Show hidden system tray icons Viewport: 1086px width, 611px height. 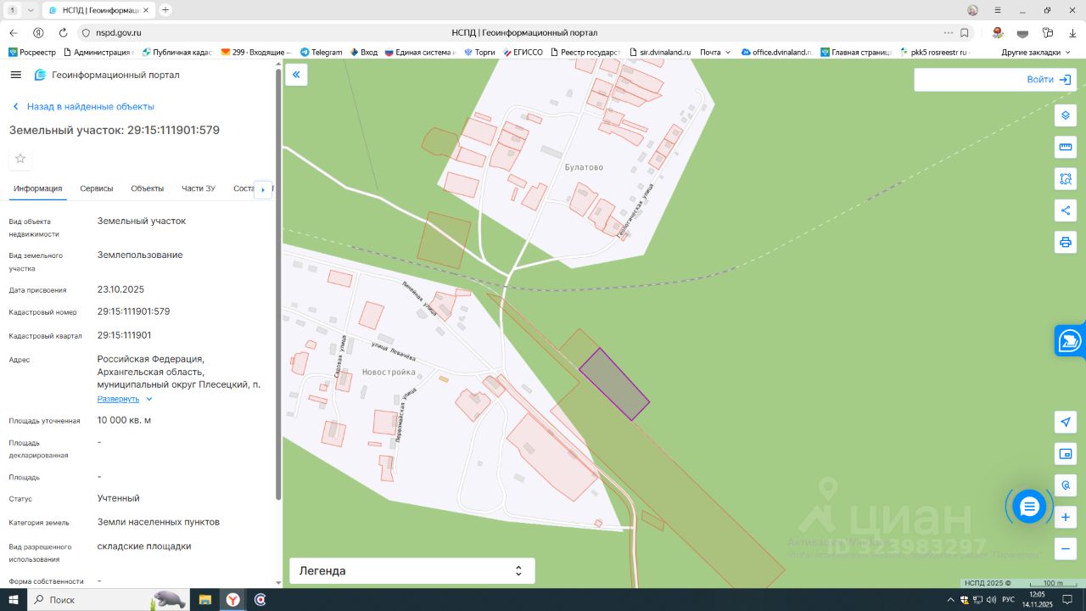tap(950, 600)
